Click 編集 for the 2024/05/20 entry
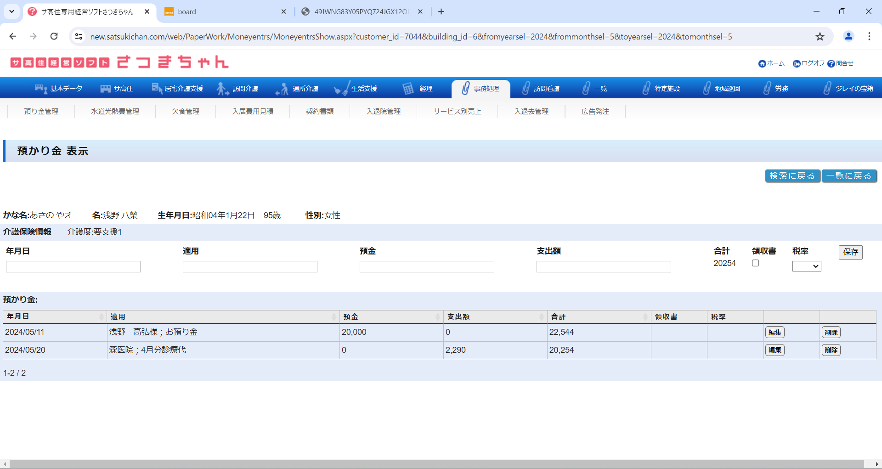 click(x=775, y=350)
